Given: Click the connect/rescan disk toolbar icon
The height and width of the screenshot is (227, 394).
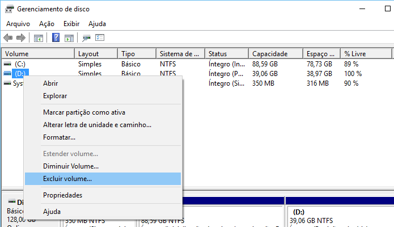Looking at the screenshot, I should [86, 38].
